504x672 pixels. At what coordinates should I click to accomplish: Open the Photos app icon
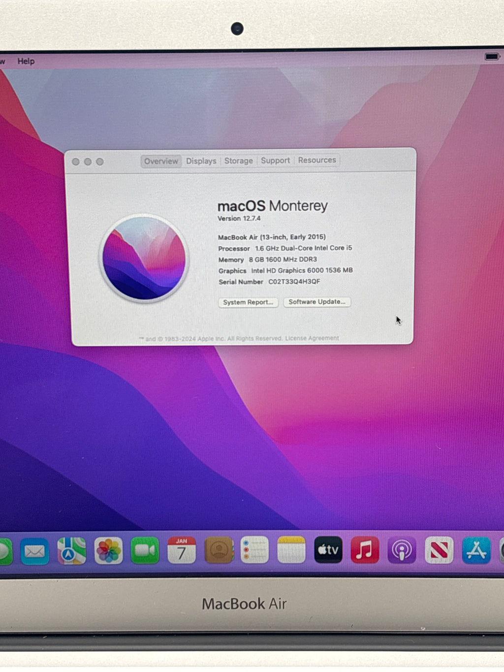(x=108, y=551)
